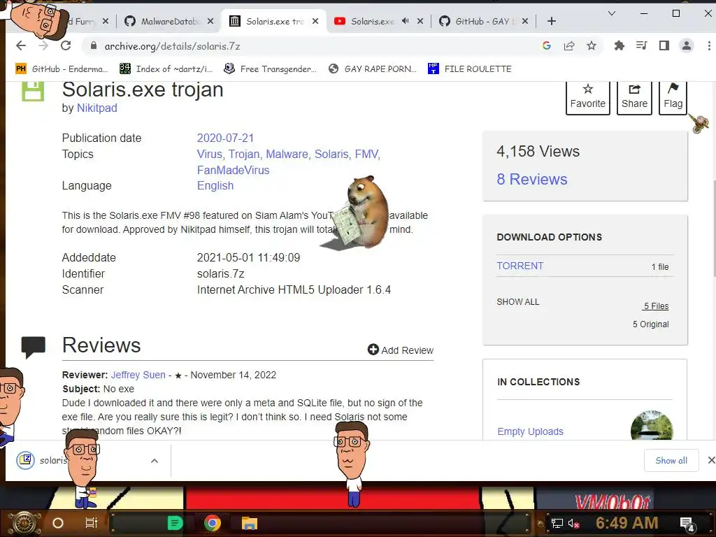Screen dimensions: 716x537
Task: Open the media control playlist icon
Action: 642,45
